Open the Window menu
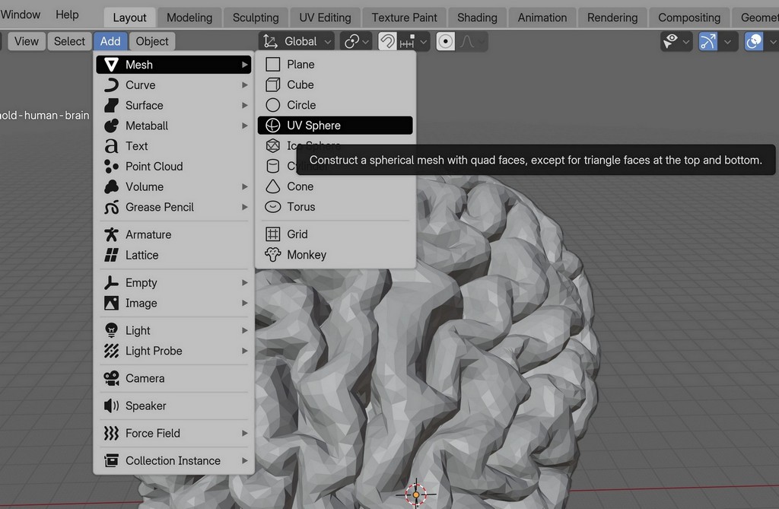Image resolution: width=779 pixels, height=509 pixels. (21, 15)
